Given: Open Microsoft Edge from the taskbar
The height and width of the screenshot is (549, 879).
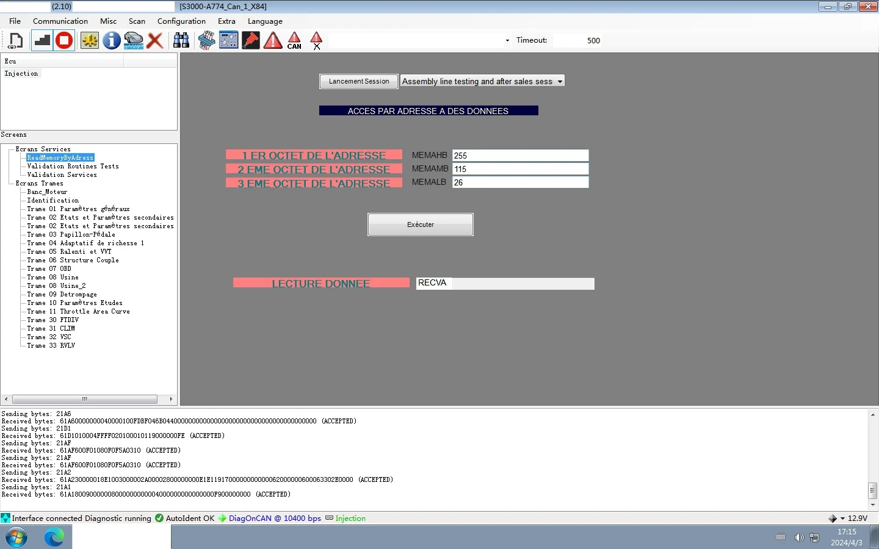Looking at the screenshot, I should click(54, 537).
